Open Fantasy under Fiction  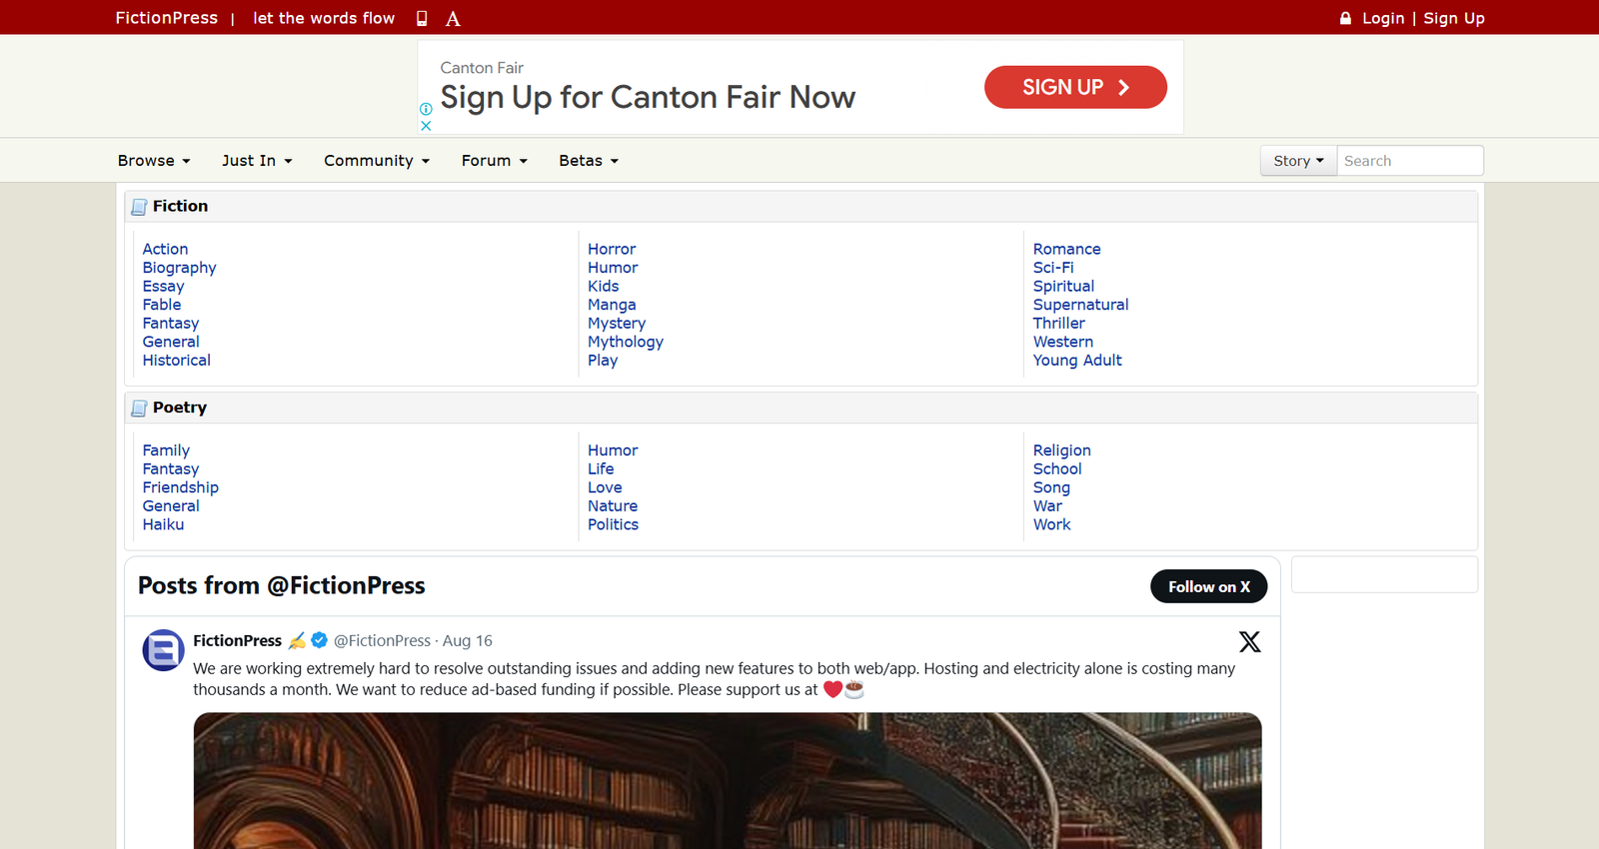(171, 324)
